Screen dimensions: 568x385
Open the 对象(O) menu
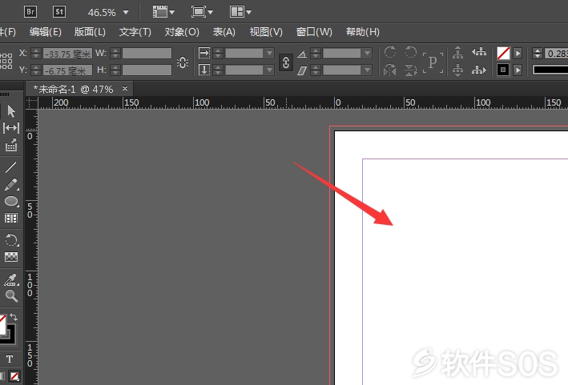[x=182, y=32]
